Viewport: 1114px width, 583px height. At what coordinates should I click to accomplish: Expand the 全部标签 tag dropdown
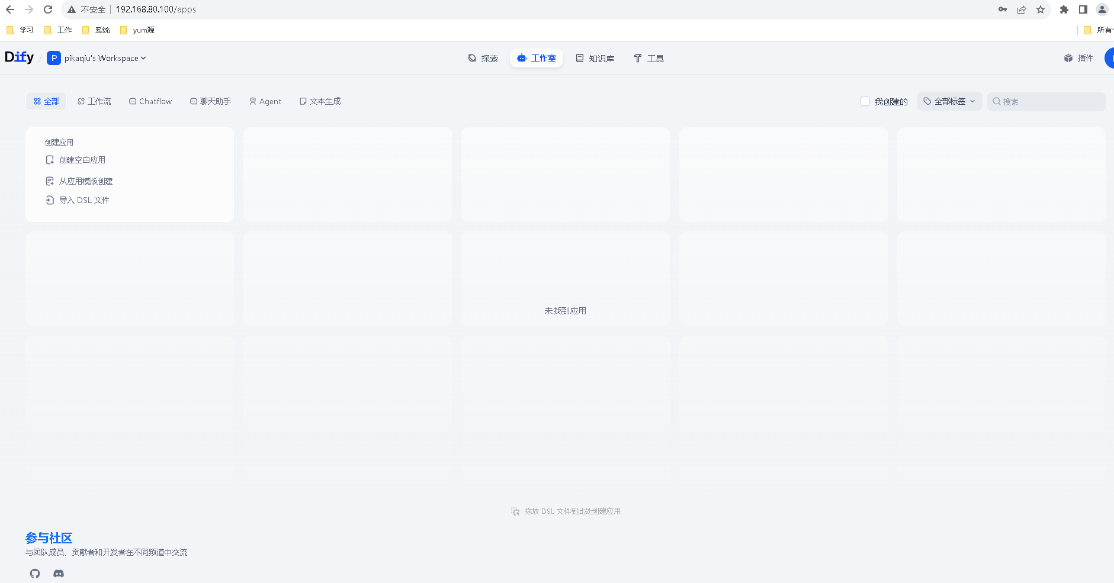click(950, 101)
